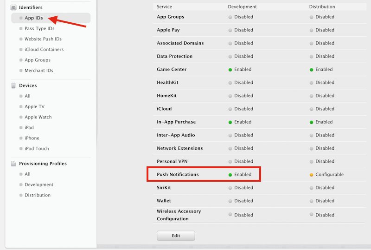Click Game Center Development Enabled status
371x250 pixels.
pos(240,70)
